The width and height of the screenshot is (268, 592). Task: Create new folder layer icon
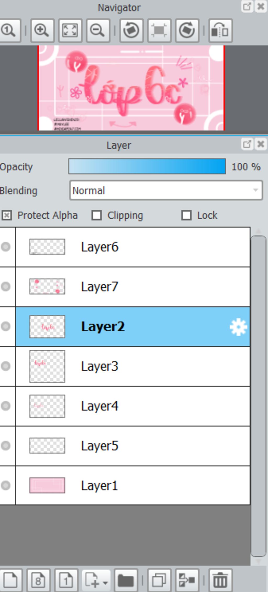click(126, 580)
